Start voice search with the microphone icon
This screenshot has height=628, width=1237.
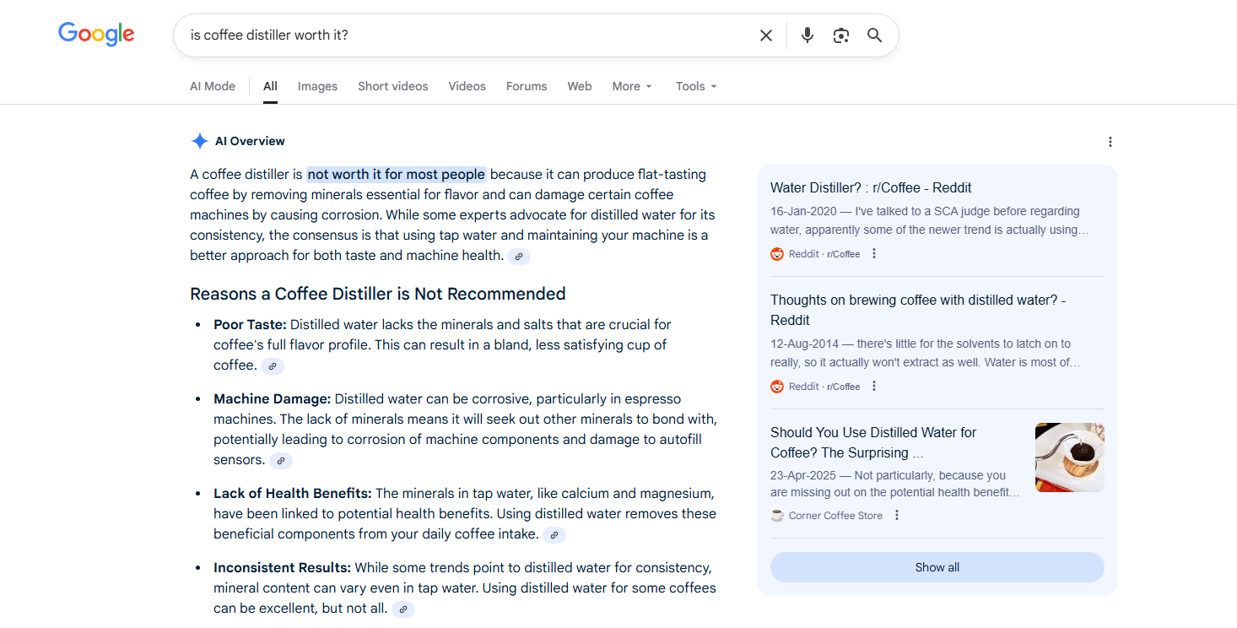[x=808, y=35]
